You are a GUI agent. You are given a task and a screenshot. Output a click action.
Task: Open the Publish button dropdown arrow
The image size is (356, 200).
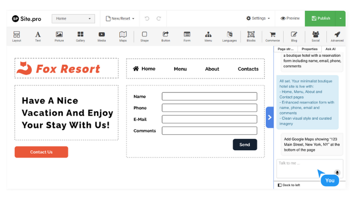coord(340,18)
